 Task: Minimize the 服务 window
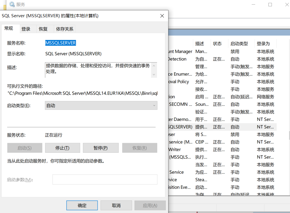(x=253, y=5)
